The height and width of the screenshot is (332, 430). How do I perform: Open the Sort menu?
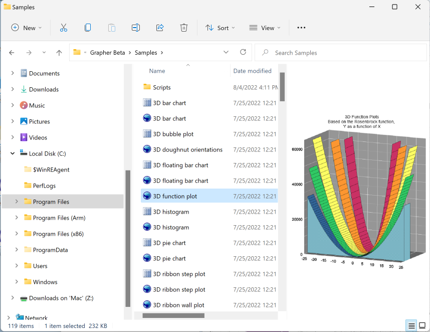point(220,28)
